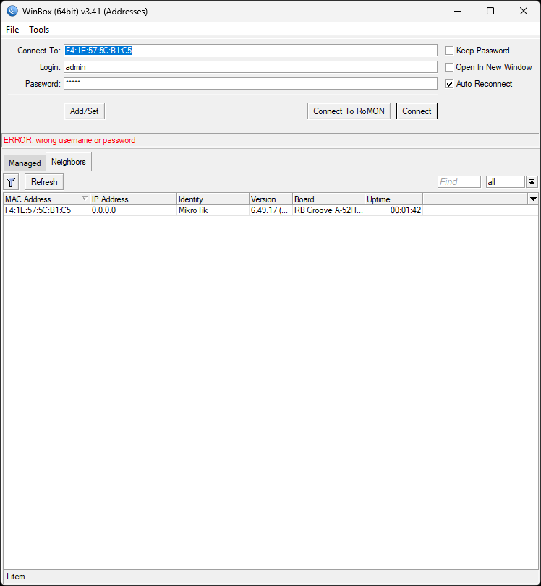
Task: Open the File menu
Action: [x=12, y=30]
